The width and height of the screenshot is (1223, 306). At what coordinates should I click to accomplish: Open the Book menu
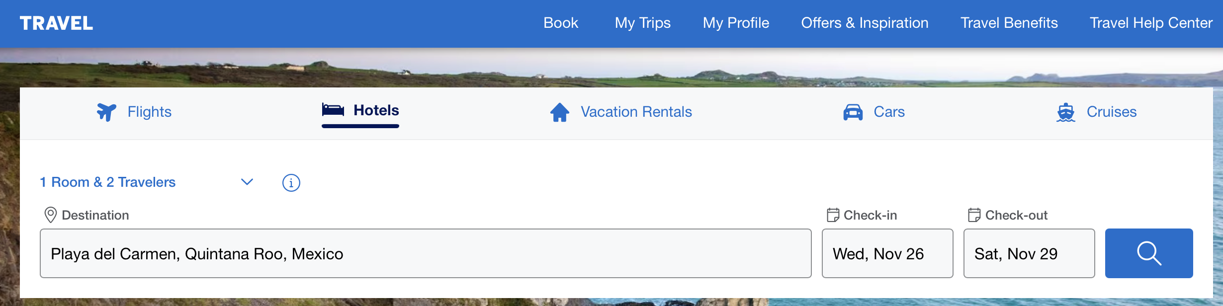click(x=560, y=23)
